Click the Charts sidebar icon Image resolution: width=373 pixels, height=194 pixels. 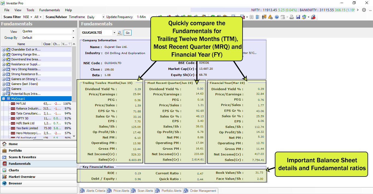pos(4,170)
